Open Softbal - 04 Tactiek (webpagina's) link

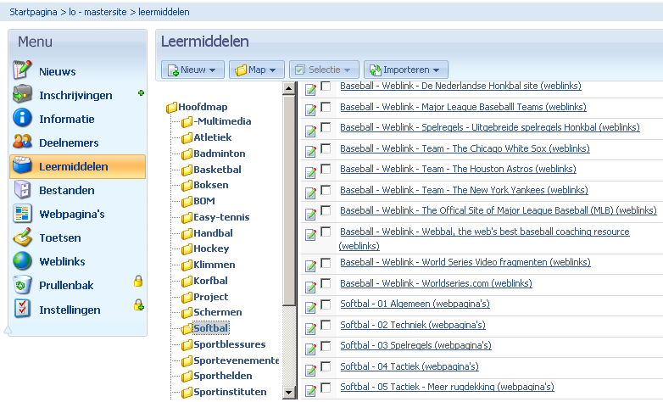409,366
